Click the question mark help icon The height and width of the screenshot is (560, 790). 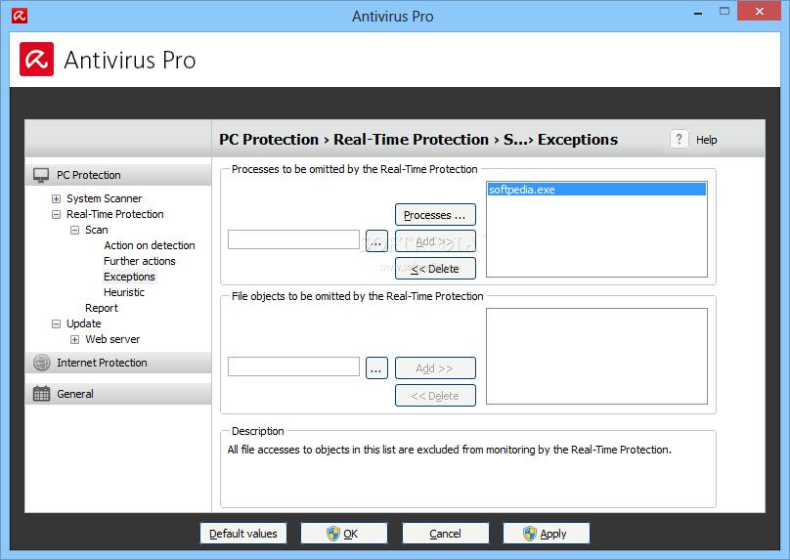[680, 139]
